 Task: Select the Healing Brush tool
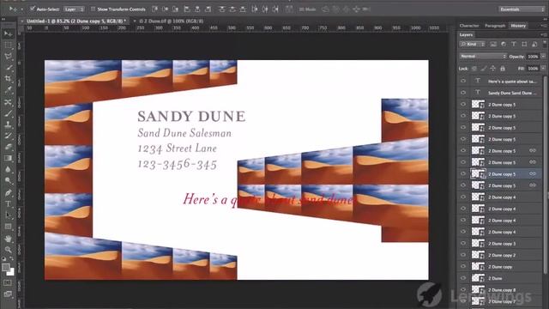(8, 102)
